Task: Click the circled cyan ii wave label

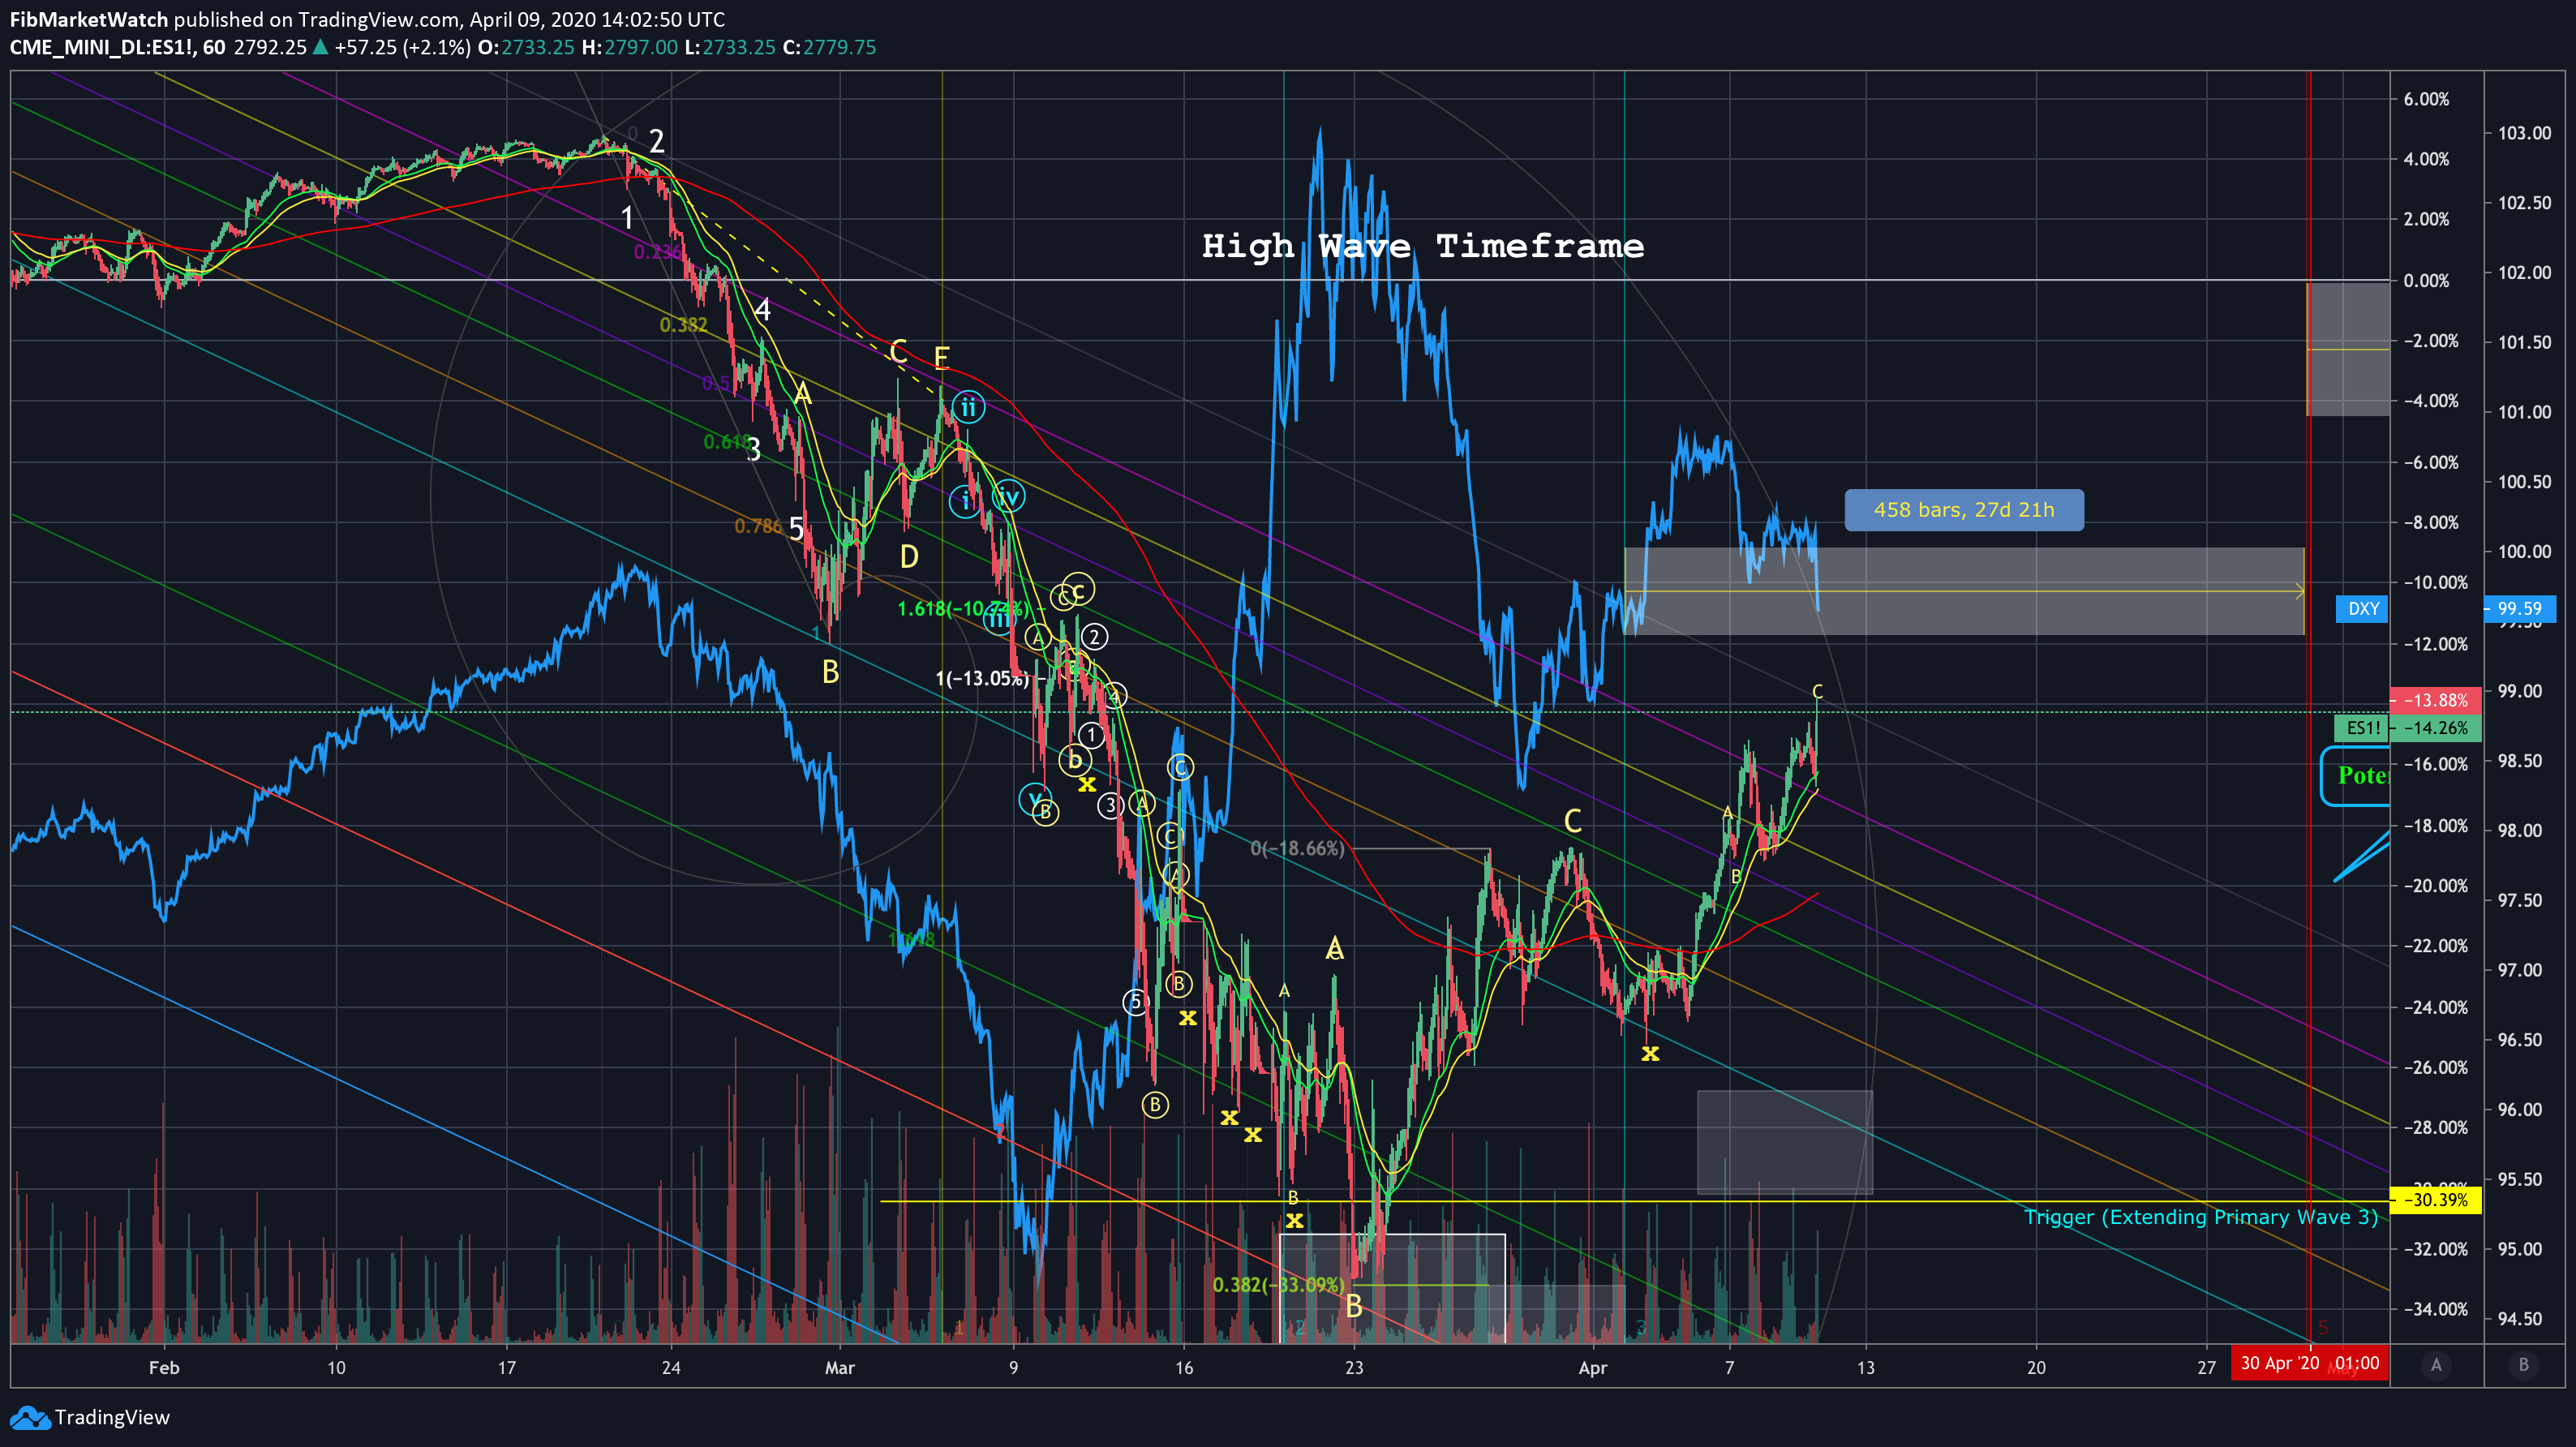Action: pyautogui.click(x=968, y=408)
